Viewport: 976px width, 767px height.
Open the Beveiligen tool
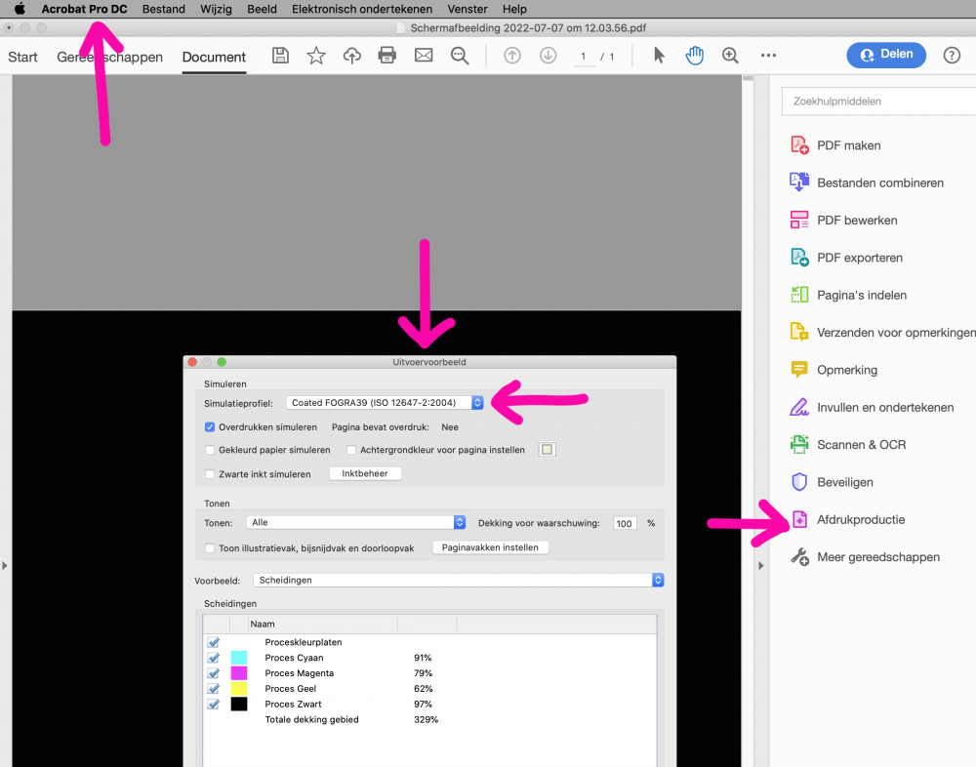click(x=832, y=482)
